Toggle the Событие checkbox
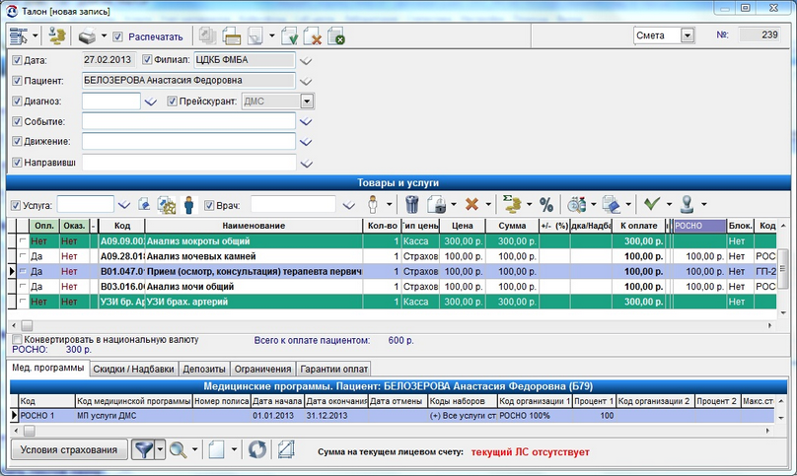This screenshot has width=797, height=476. tap(17, 121)
